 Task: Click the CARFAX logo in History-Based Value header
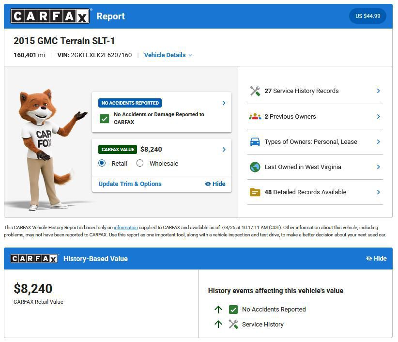tap(34, 259)
